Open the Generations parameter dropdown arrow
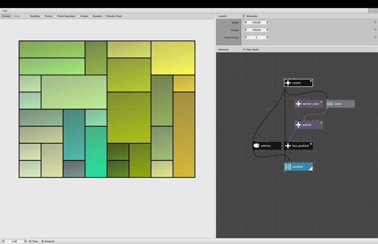This screenshot has height=244, width=378. coord(375,37)
